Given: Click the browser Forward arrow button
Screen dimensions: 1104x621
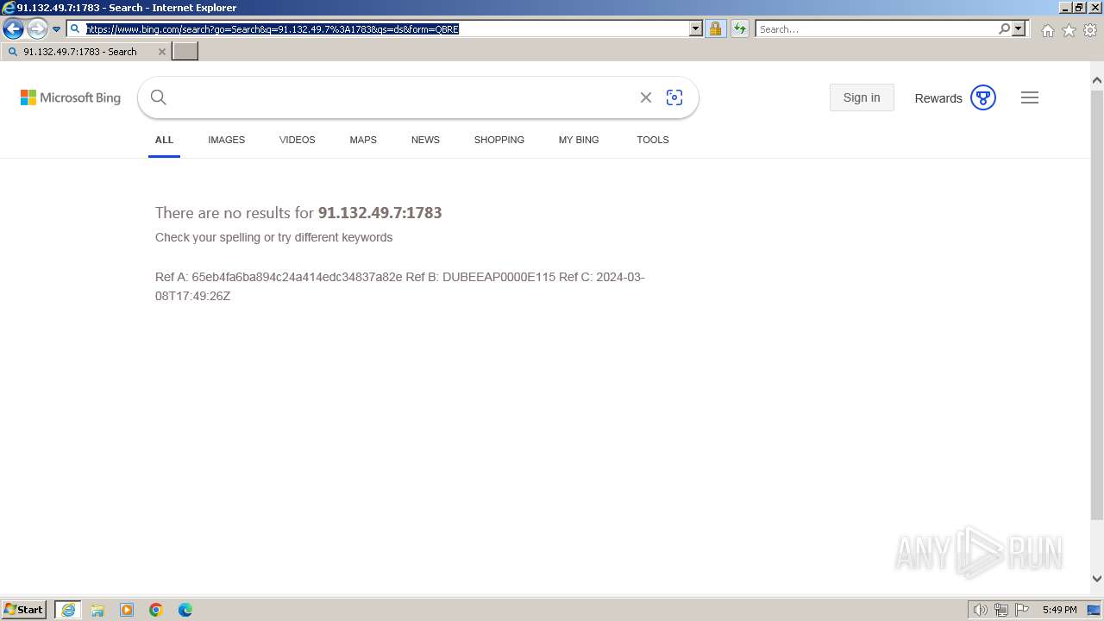Looking at the screenshot, I should pos(37,29).
